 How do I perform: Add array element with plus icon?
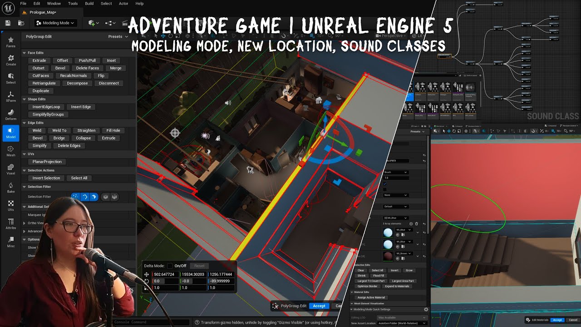[411, 223]
